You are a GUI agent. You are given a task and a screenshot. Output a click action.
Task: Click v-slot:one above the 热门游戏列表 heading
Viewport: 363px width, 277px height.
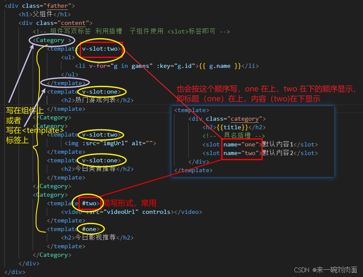click(x=99, y=91)
